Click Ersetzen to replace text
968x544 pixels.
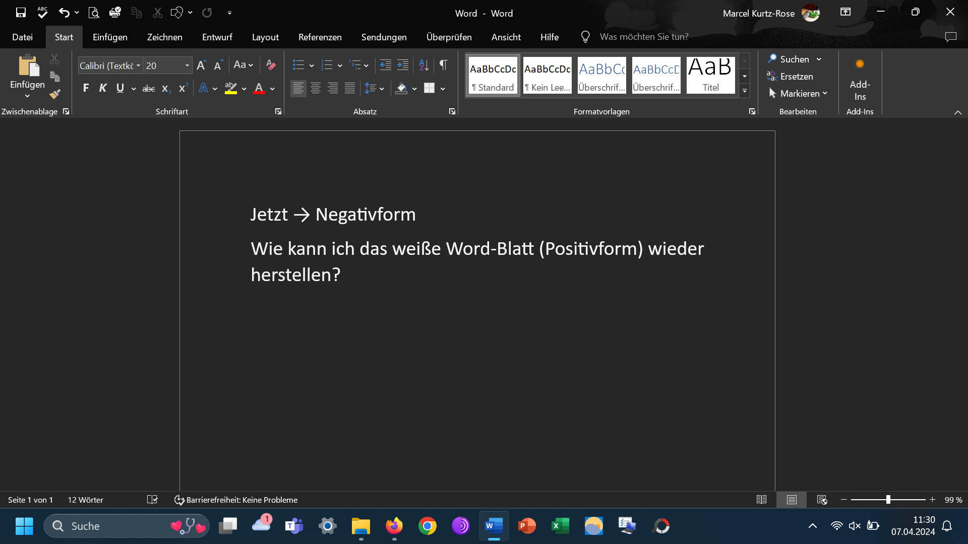790,77
